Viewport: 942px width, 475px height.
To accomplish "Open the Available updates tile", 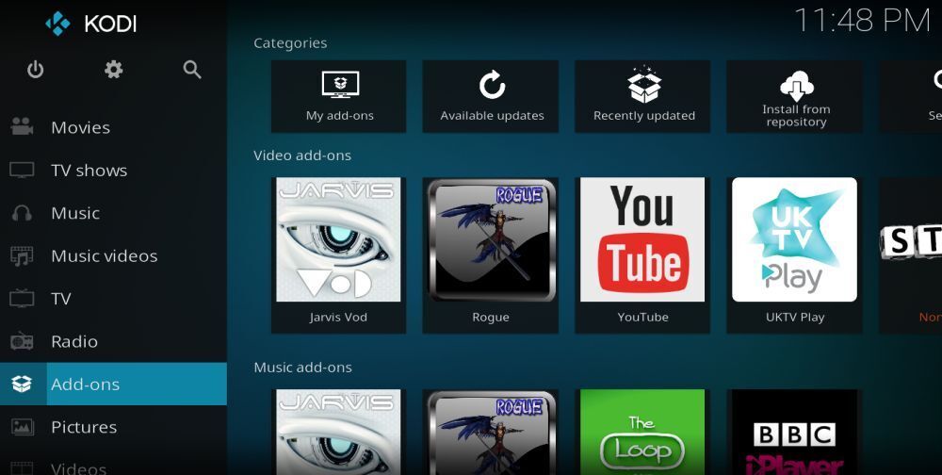I will (x=491, y=96).
